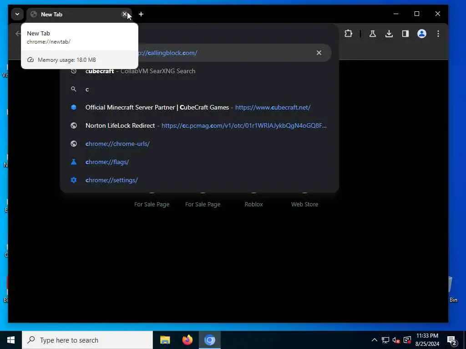Switch to Chromium taskbar icon

tap(209, 340)
